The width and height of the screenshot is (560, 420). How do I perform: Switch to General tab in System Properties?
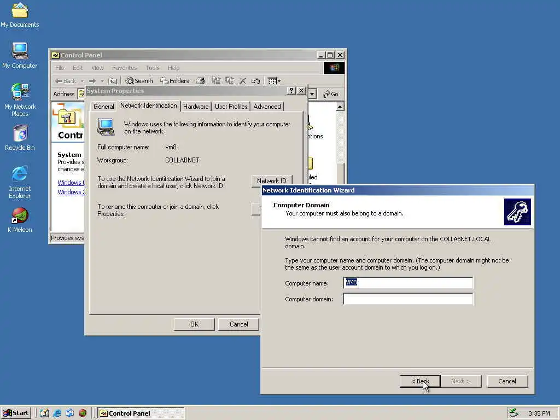103,107
